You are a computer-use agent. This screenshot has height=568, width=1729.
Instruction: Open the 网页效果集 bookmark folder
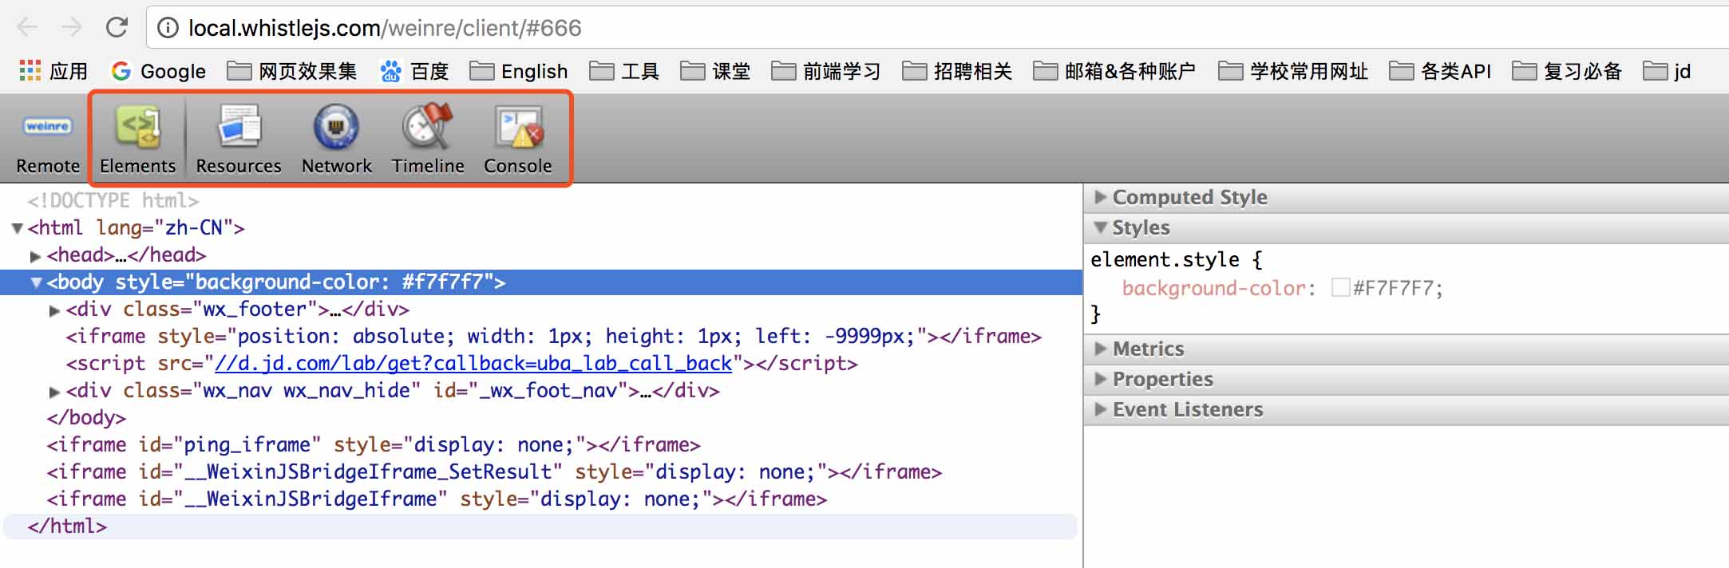click(292, 71)
